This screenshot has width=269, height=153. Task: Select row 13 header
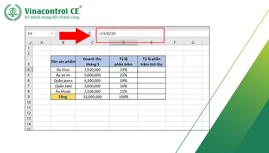(29, 118)
